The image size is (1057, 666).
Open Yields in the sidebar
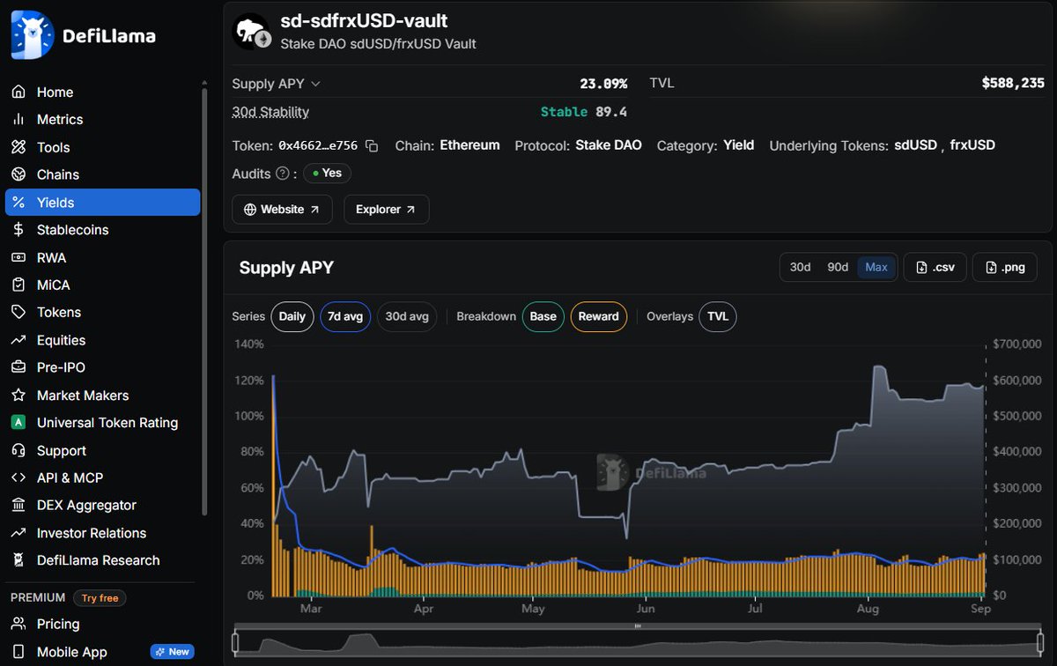click(x=103, y=203)
